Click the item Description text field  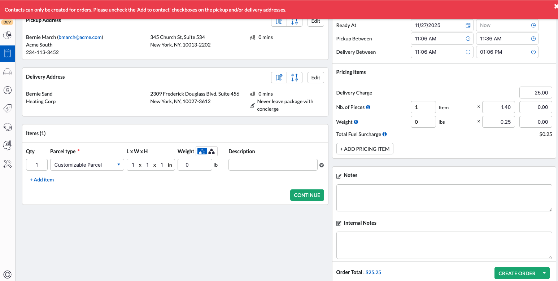[x=273, y=165]
